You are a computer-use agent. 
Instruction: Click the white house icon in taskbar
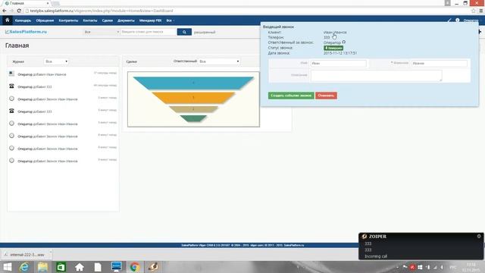click(79, 267)
